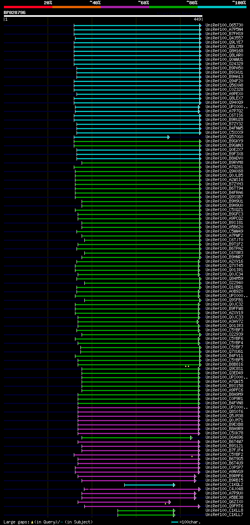Image resolution: width=250 pixels, height=525 pixels.
Task: Open UniRef100_B8ADV0 entry
Action: click(x=225, y=158)
